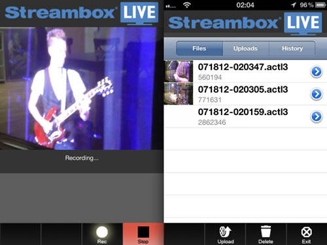Switch to the Uploads tab

[246, 48]
